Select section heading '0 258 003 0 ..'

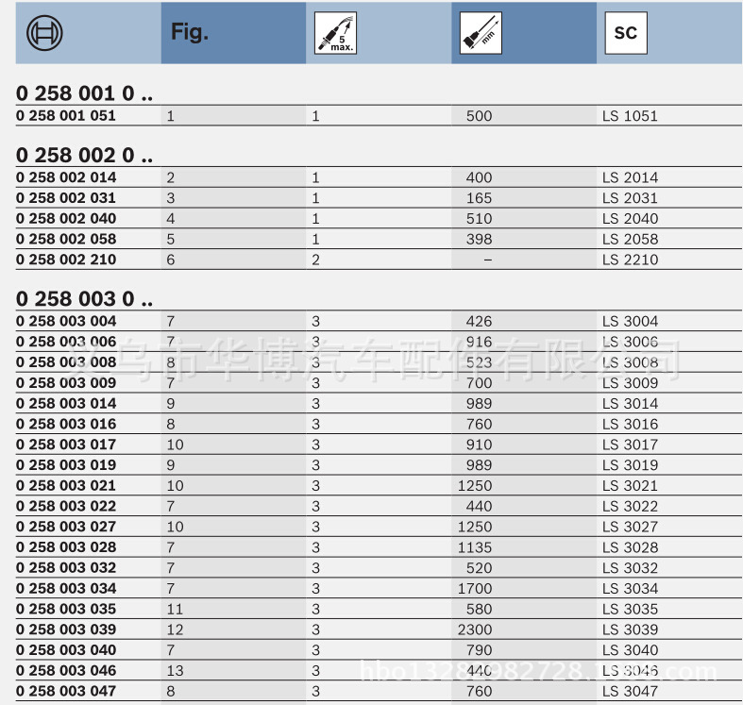click(84, 299)
